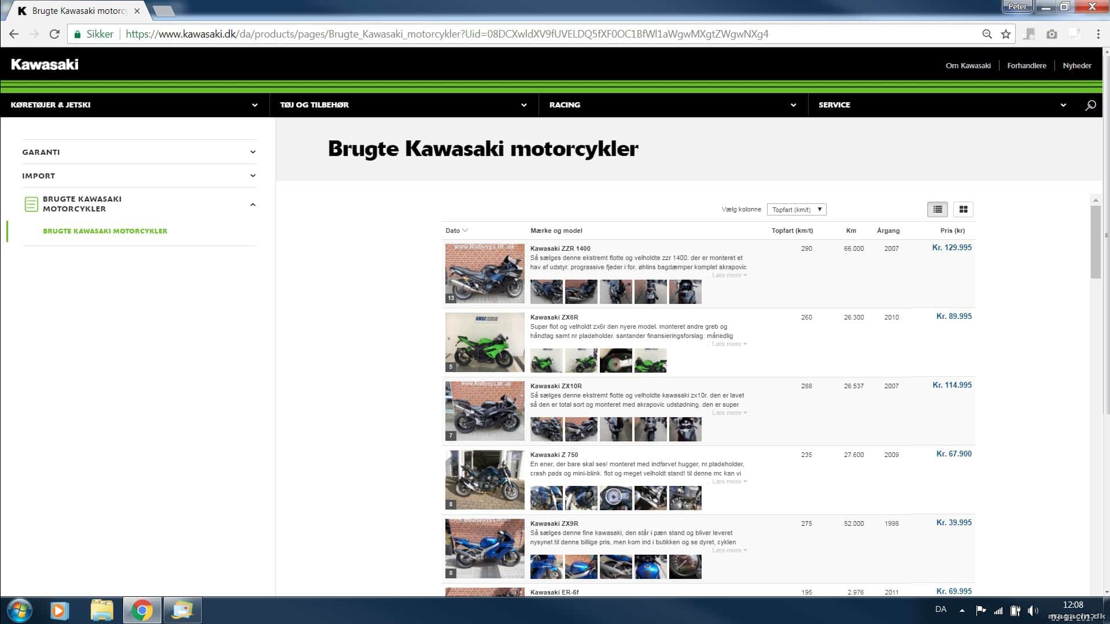Open Om Kawasaki link
The image size is (1110, 624).
[968, 66]
